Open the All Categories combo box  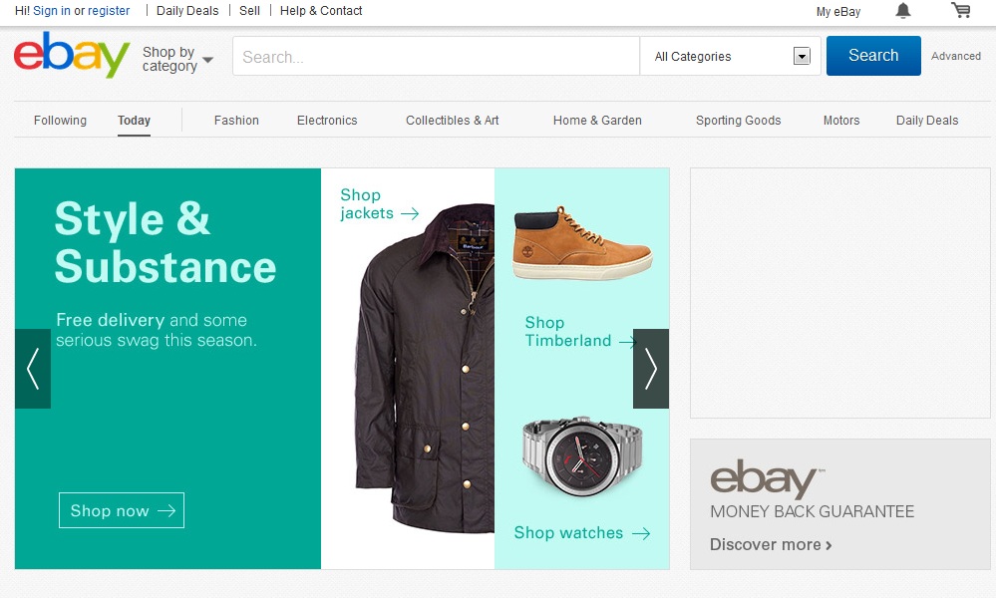click(730, 57)
